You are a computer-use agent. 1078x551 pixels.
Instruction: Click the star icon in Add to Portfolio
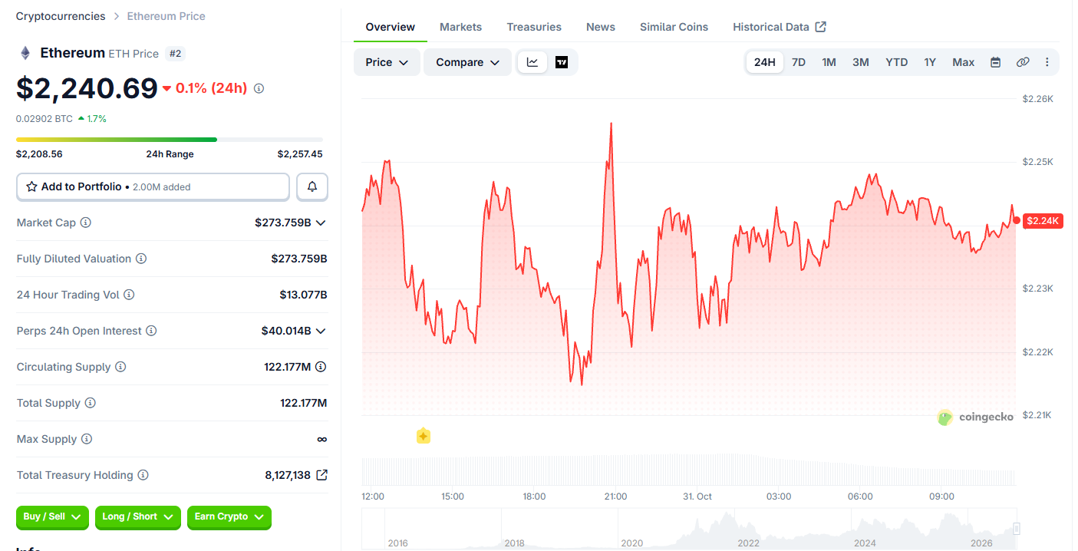(x=31, y=186)
